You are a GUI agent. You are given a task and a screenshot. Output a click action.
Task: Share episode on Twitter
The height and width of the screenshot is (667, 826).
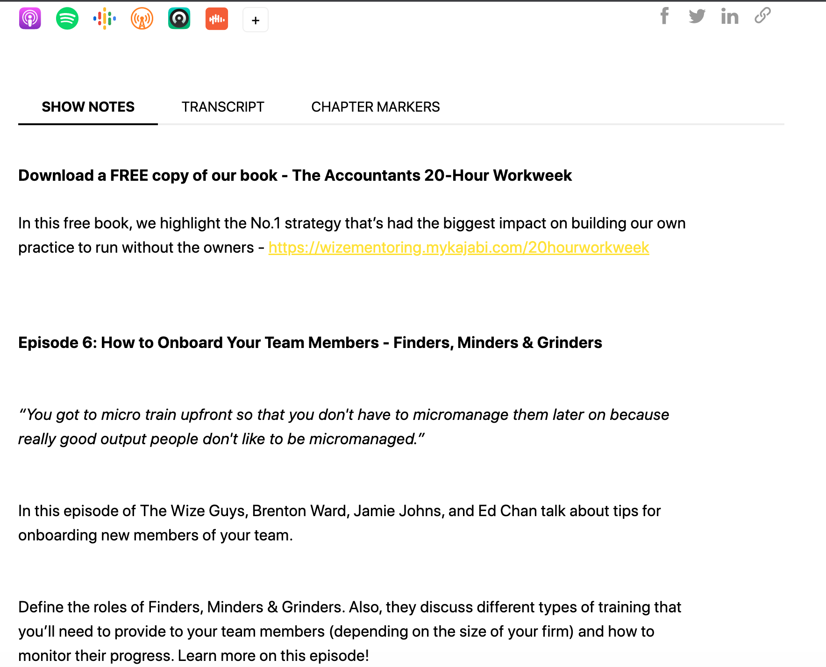pos(697,16)
